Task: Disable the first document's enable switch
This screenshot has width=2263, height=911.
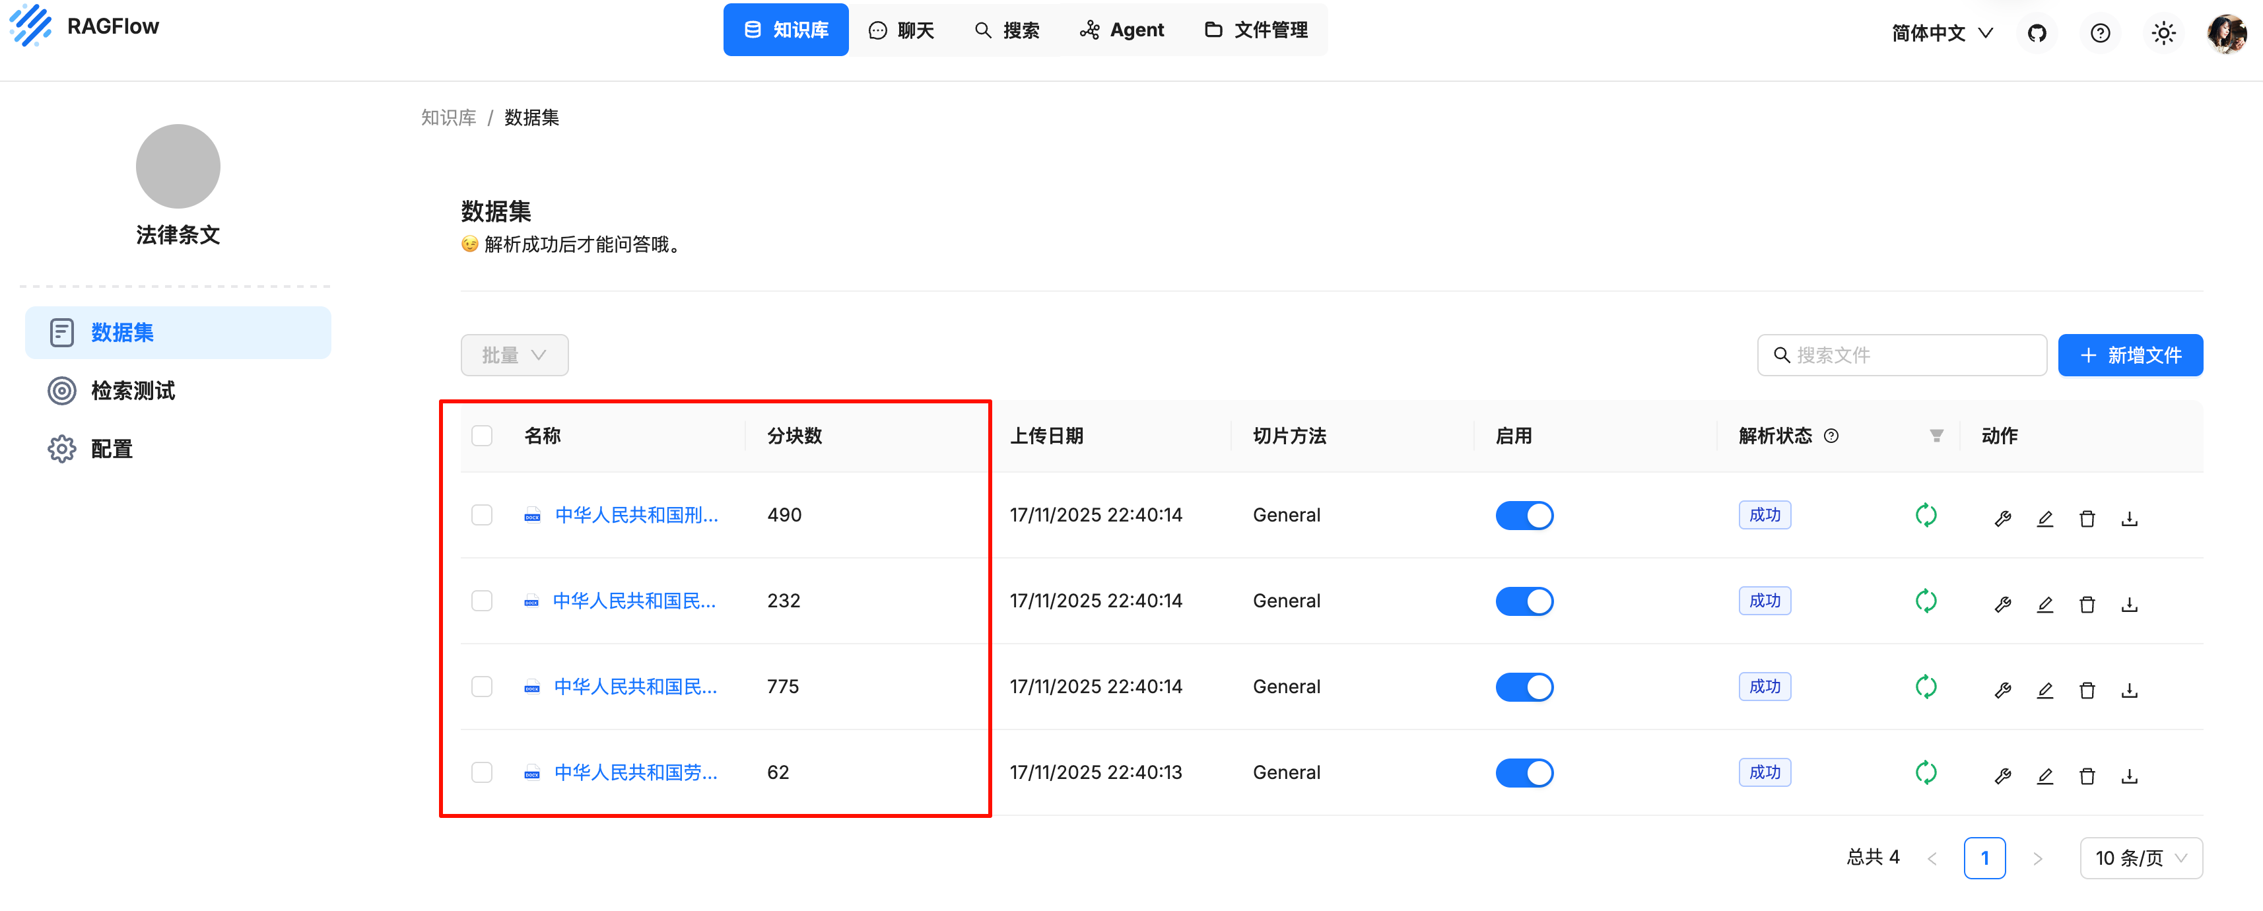Action: (1524, 515)
